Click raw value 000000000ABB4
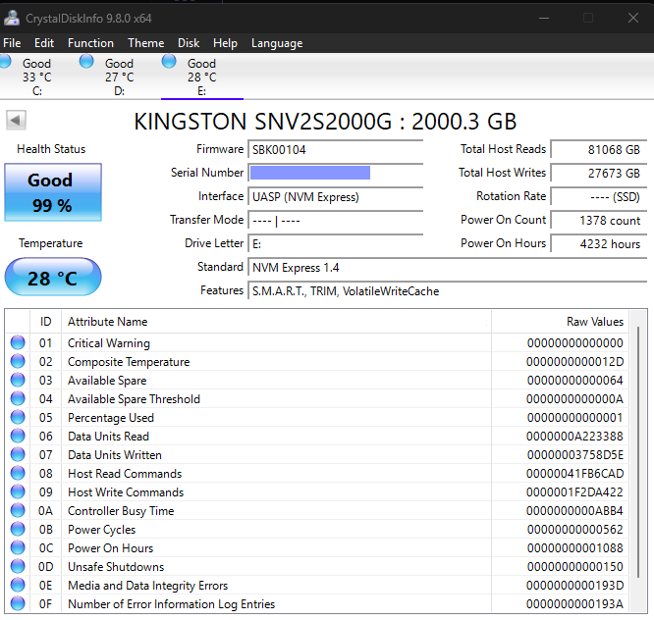This screenshot has height=620, width=654. pos(574,511)
